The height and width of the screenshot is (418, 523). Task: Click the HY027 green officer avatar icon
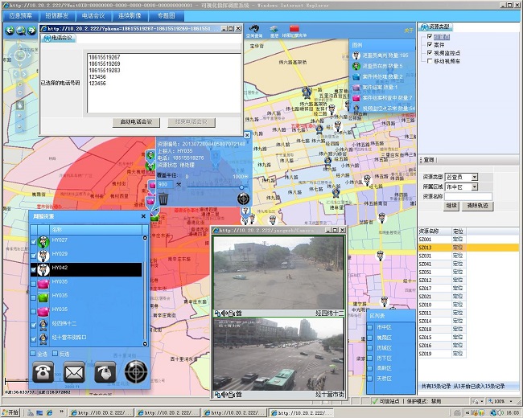[x=43, y=242]
